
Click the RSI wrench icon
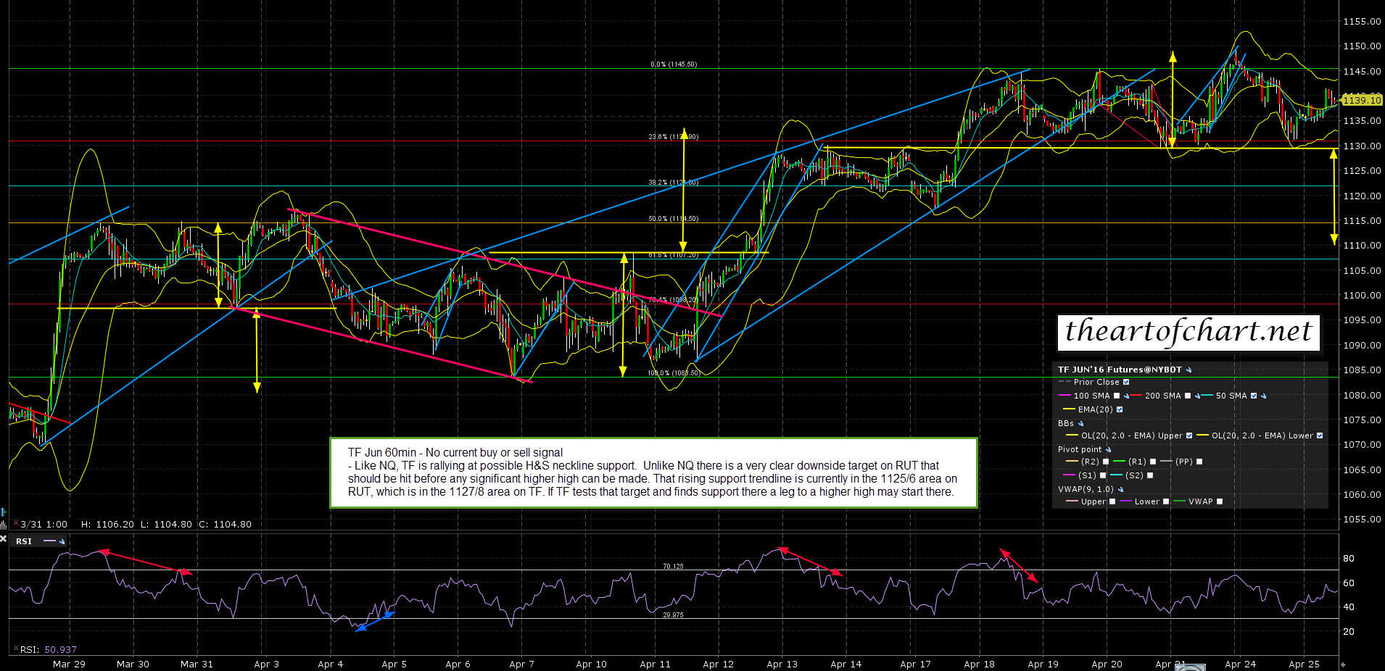click(x=62, y=541)
